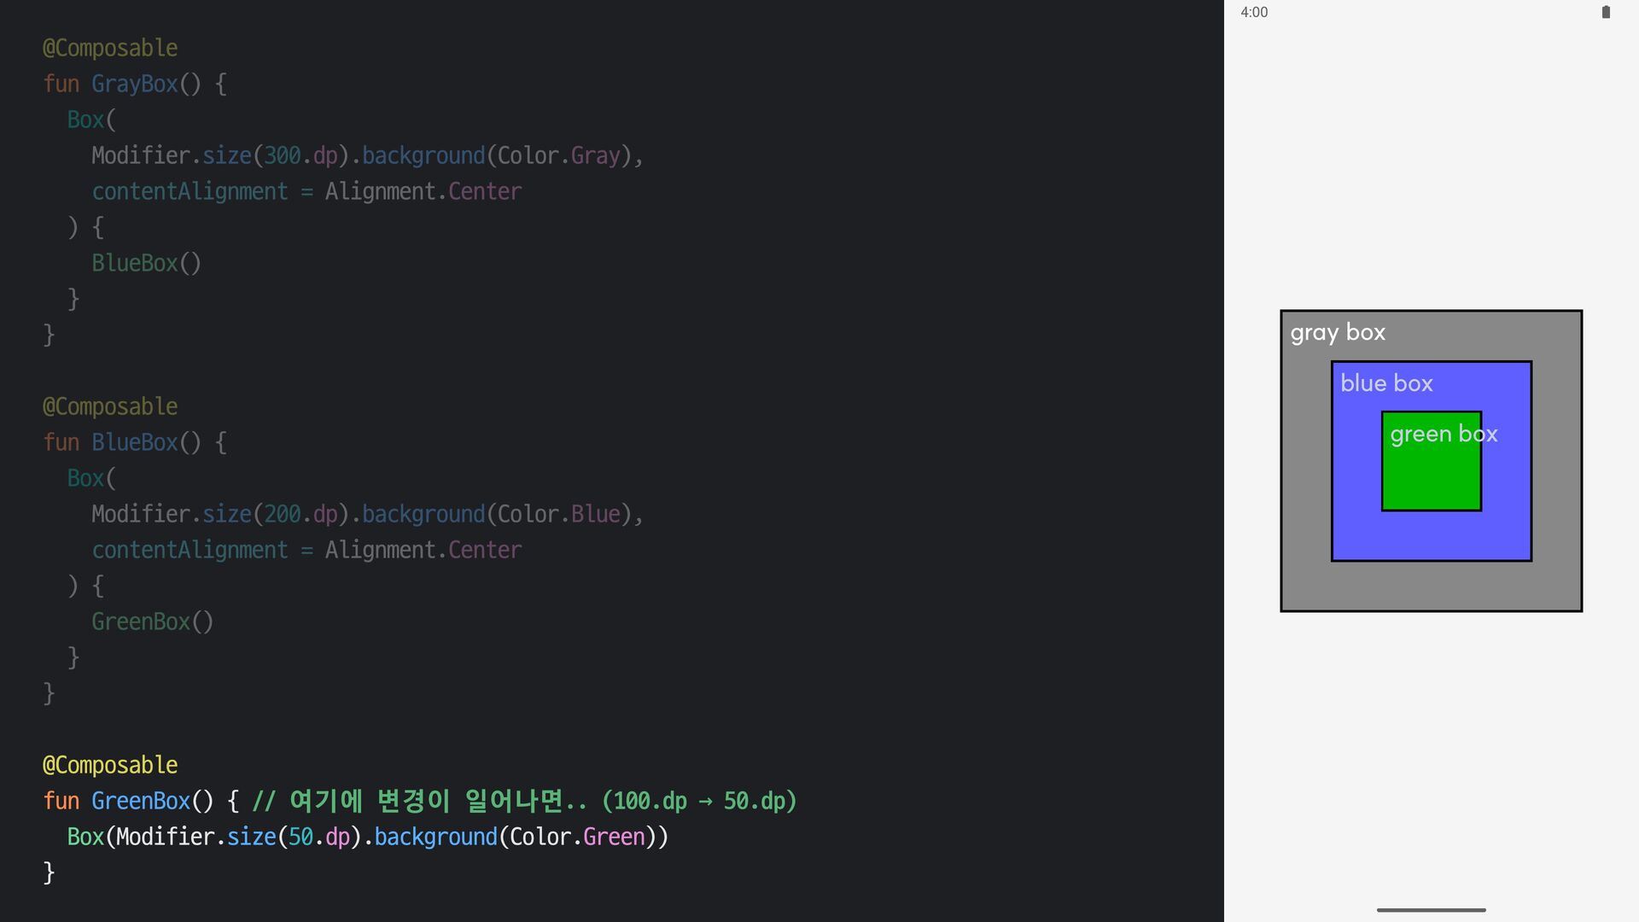Click the BlueBox function declaration name
Screen dimensions: 1639x922
pyautogui.click(x=134, y=442)
